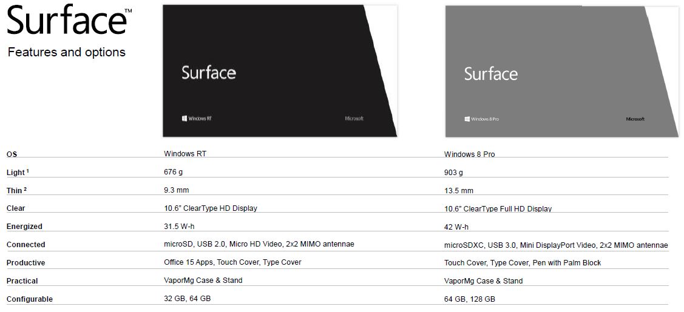
Task: Select the 32 GB, 64 GB option text
Action: click(188, 299)
